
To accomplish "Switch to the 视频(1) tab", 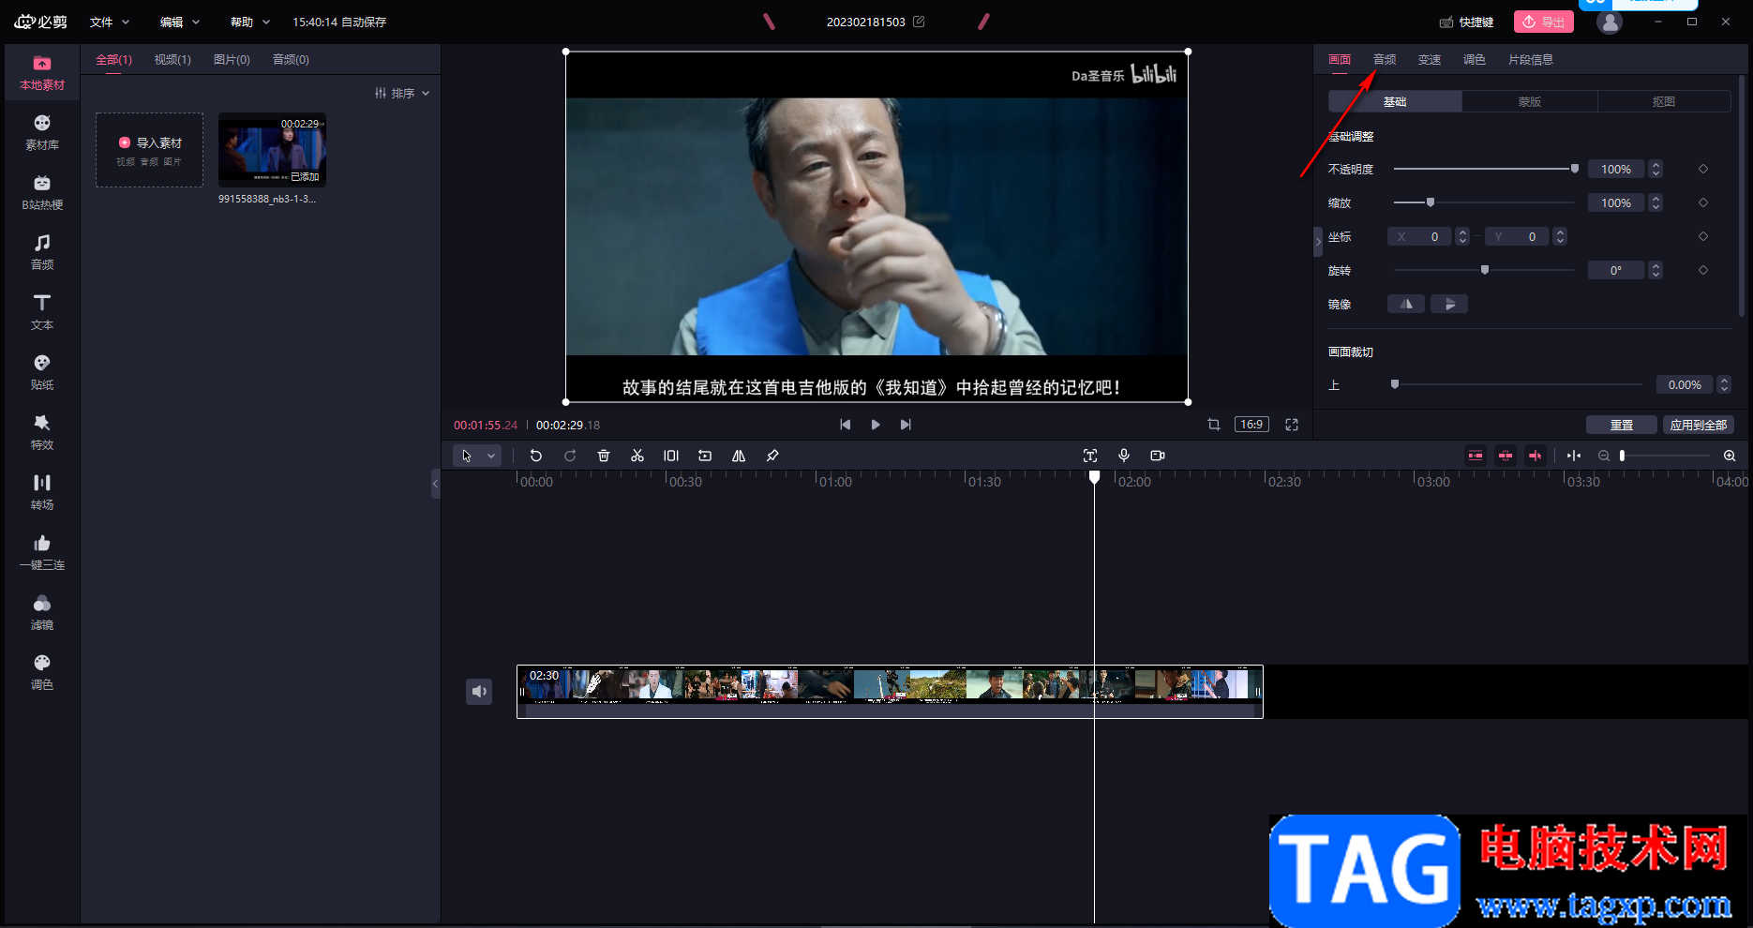I will (172, 59).
